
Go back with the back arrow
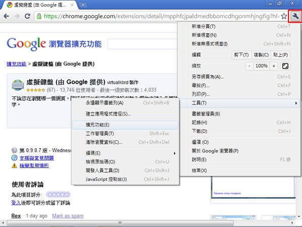[6, 16]
